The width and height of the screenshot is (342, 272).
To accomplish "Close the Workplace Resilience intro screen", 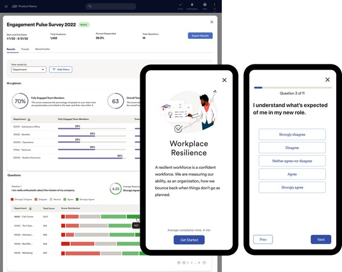I will 224,80.
